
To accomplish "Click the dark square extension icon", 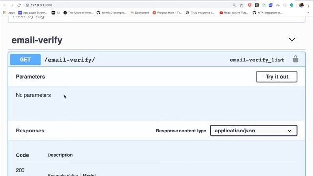I will click(257, 5).
